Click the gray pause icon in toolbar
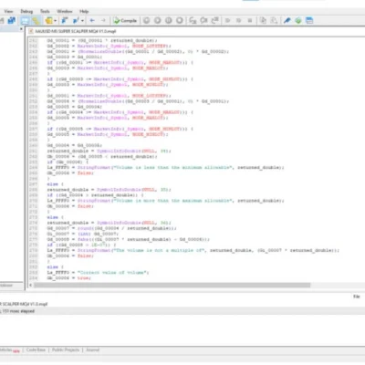Screen dimensions: 365x365 (x=239, y=20)
